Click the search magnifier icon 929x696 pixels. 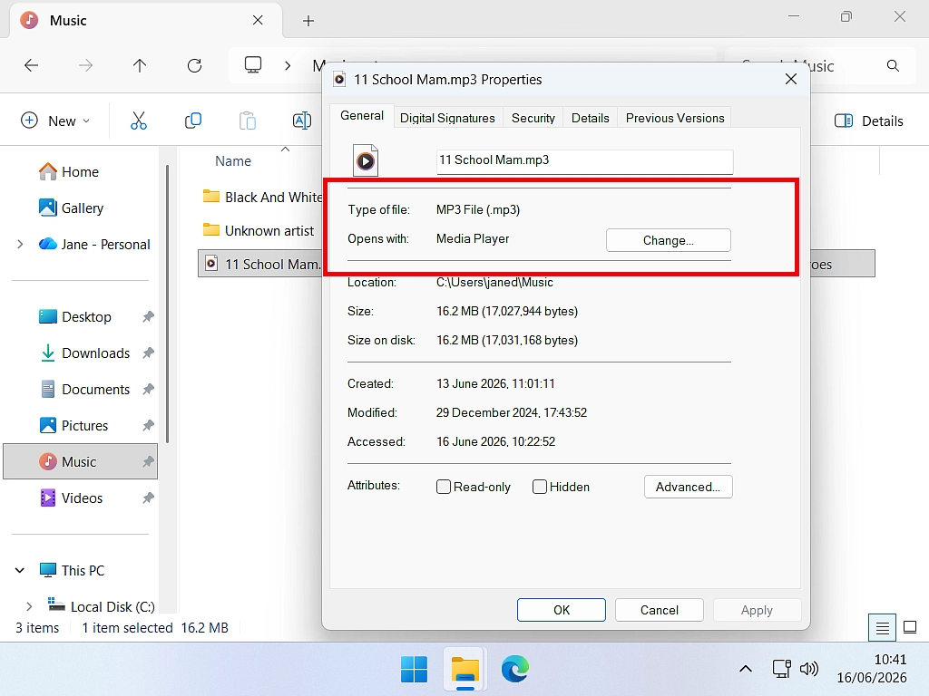pyautogui.click(x=893, y=65)
